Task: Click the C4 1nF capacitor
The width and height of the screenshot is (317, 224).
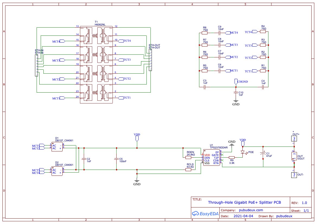Action: [263, 87]
